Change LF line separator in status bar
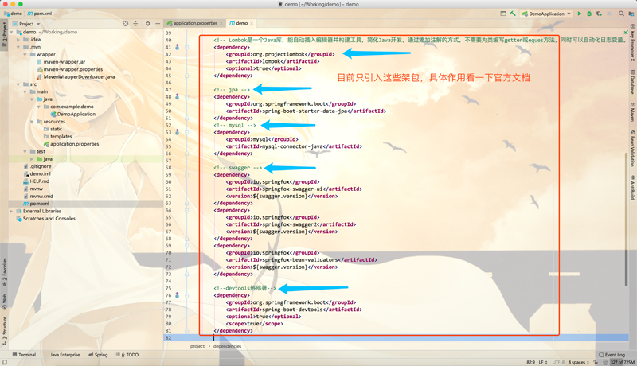Image resolution: width=637 pixels, height=366 pixels. coord(543,362)
